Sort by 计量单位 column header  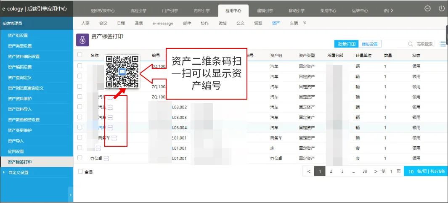(363, 55)
